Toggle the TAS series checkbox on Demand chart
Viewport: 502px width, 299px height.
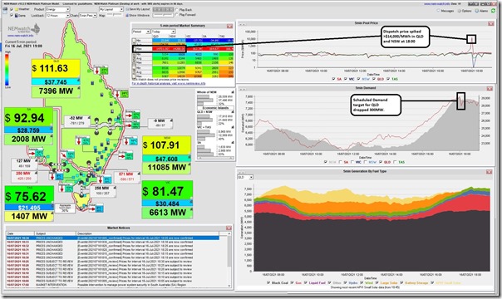pyautogui.click(x=395, y=162)
